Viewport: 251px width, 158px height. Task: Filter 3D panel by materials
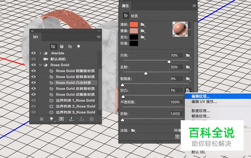(x=70, y=47)
